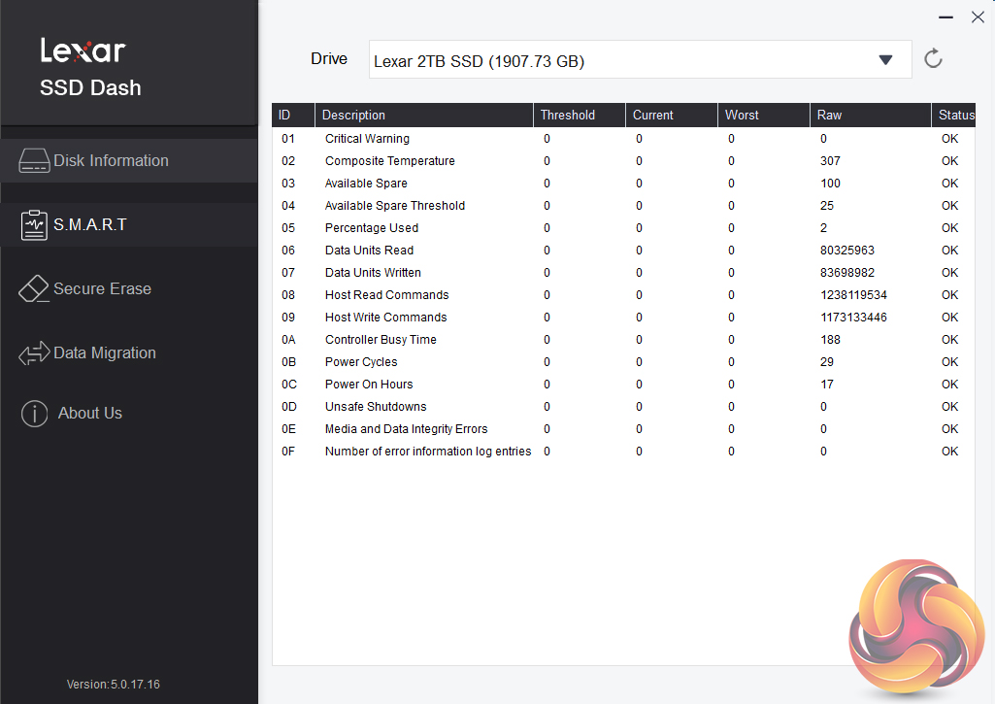This screenshot has width=995, height=704.
Task: Click the Data Migration arrows icon
Action: (34, 352)
